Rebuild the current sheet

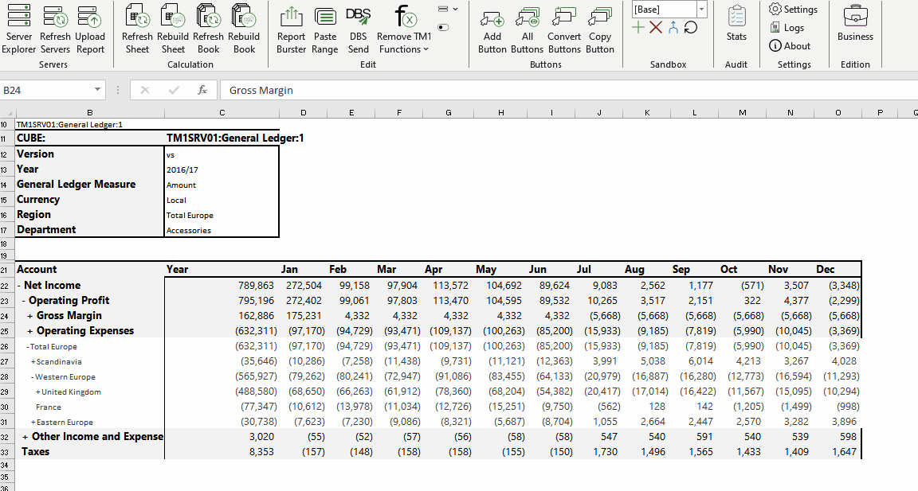coord(173,29)
